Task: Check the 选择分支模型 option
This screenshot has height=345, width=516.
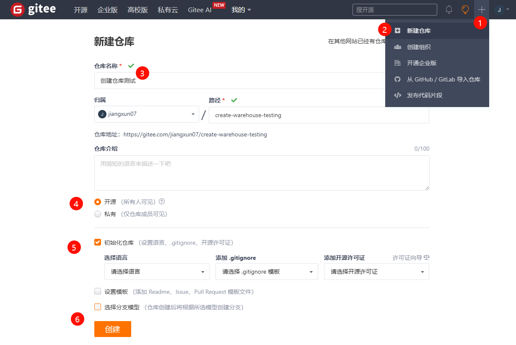Action: click(x=97, y=307)
